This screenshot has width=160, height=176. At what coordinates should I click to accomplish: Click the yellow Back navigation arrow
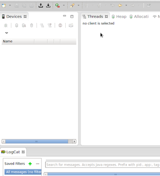click(x=120, y=6)
